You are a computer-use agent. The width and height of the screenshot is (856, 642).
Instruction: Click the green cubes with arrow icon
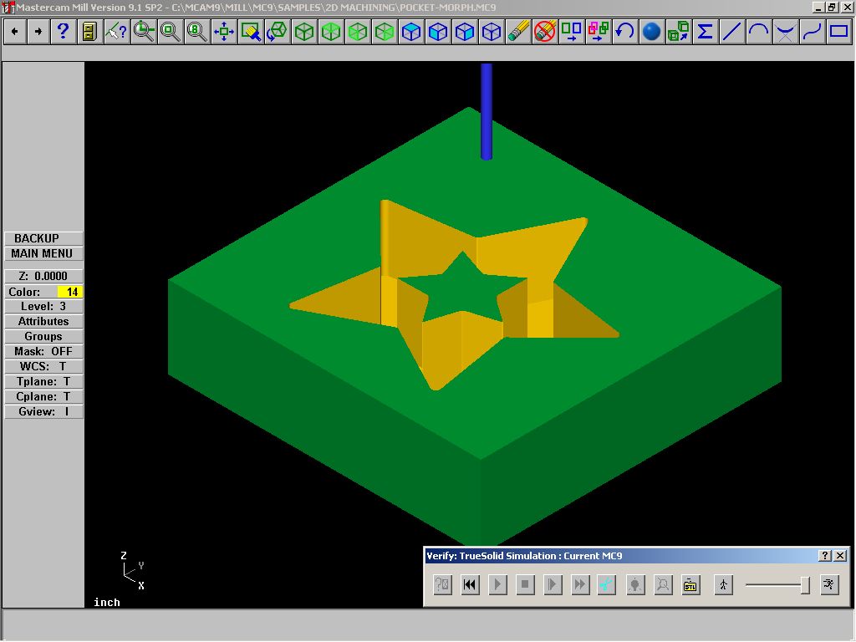679,32
